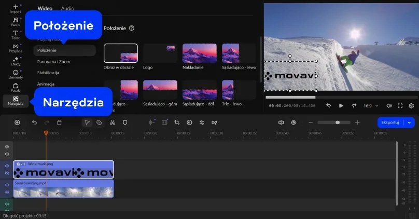Hide the Watermark.png track with eye icon
Image resolution: width=419 pixels, height=219 pixels.
tap(7, 166)
